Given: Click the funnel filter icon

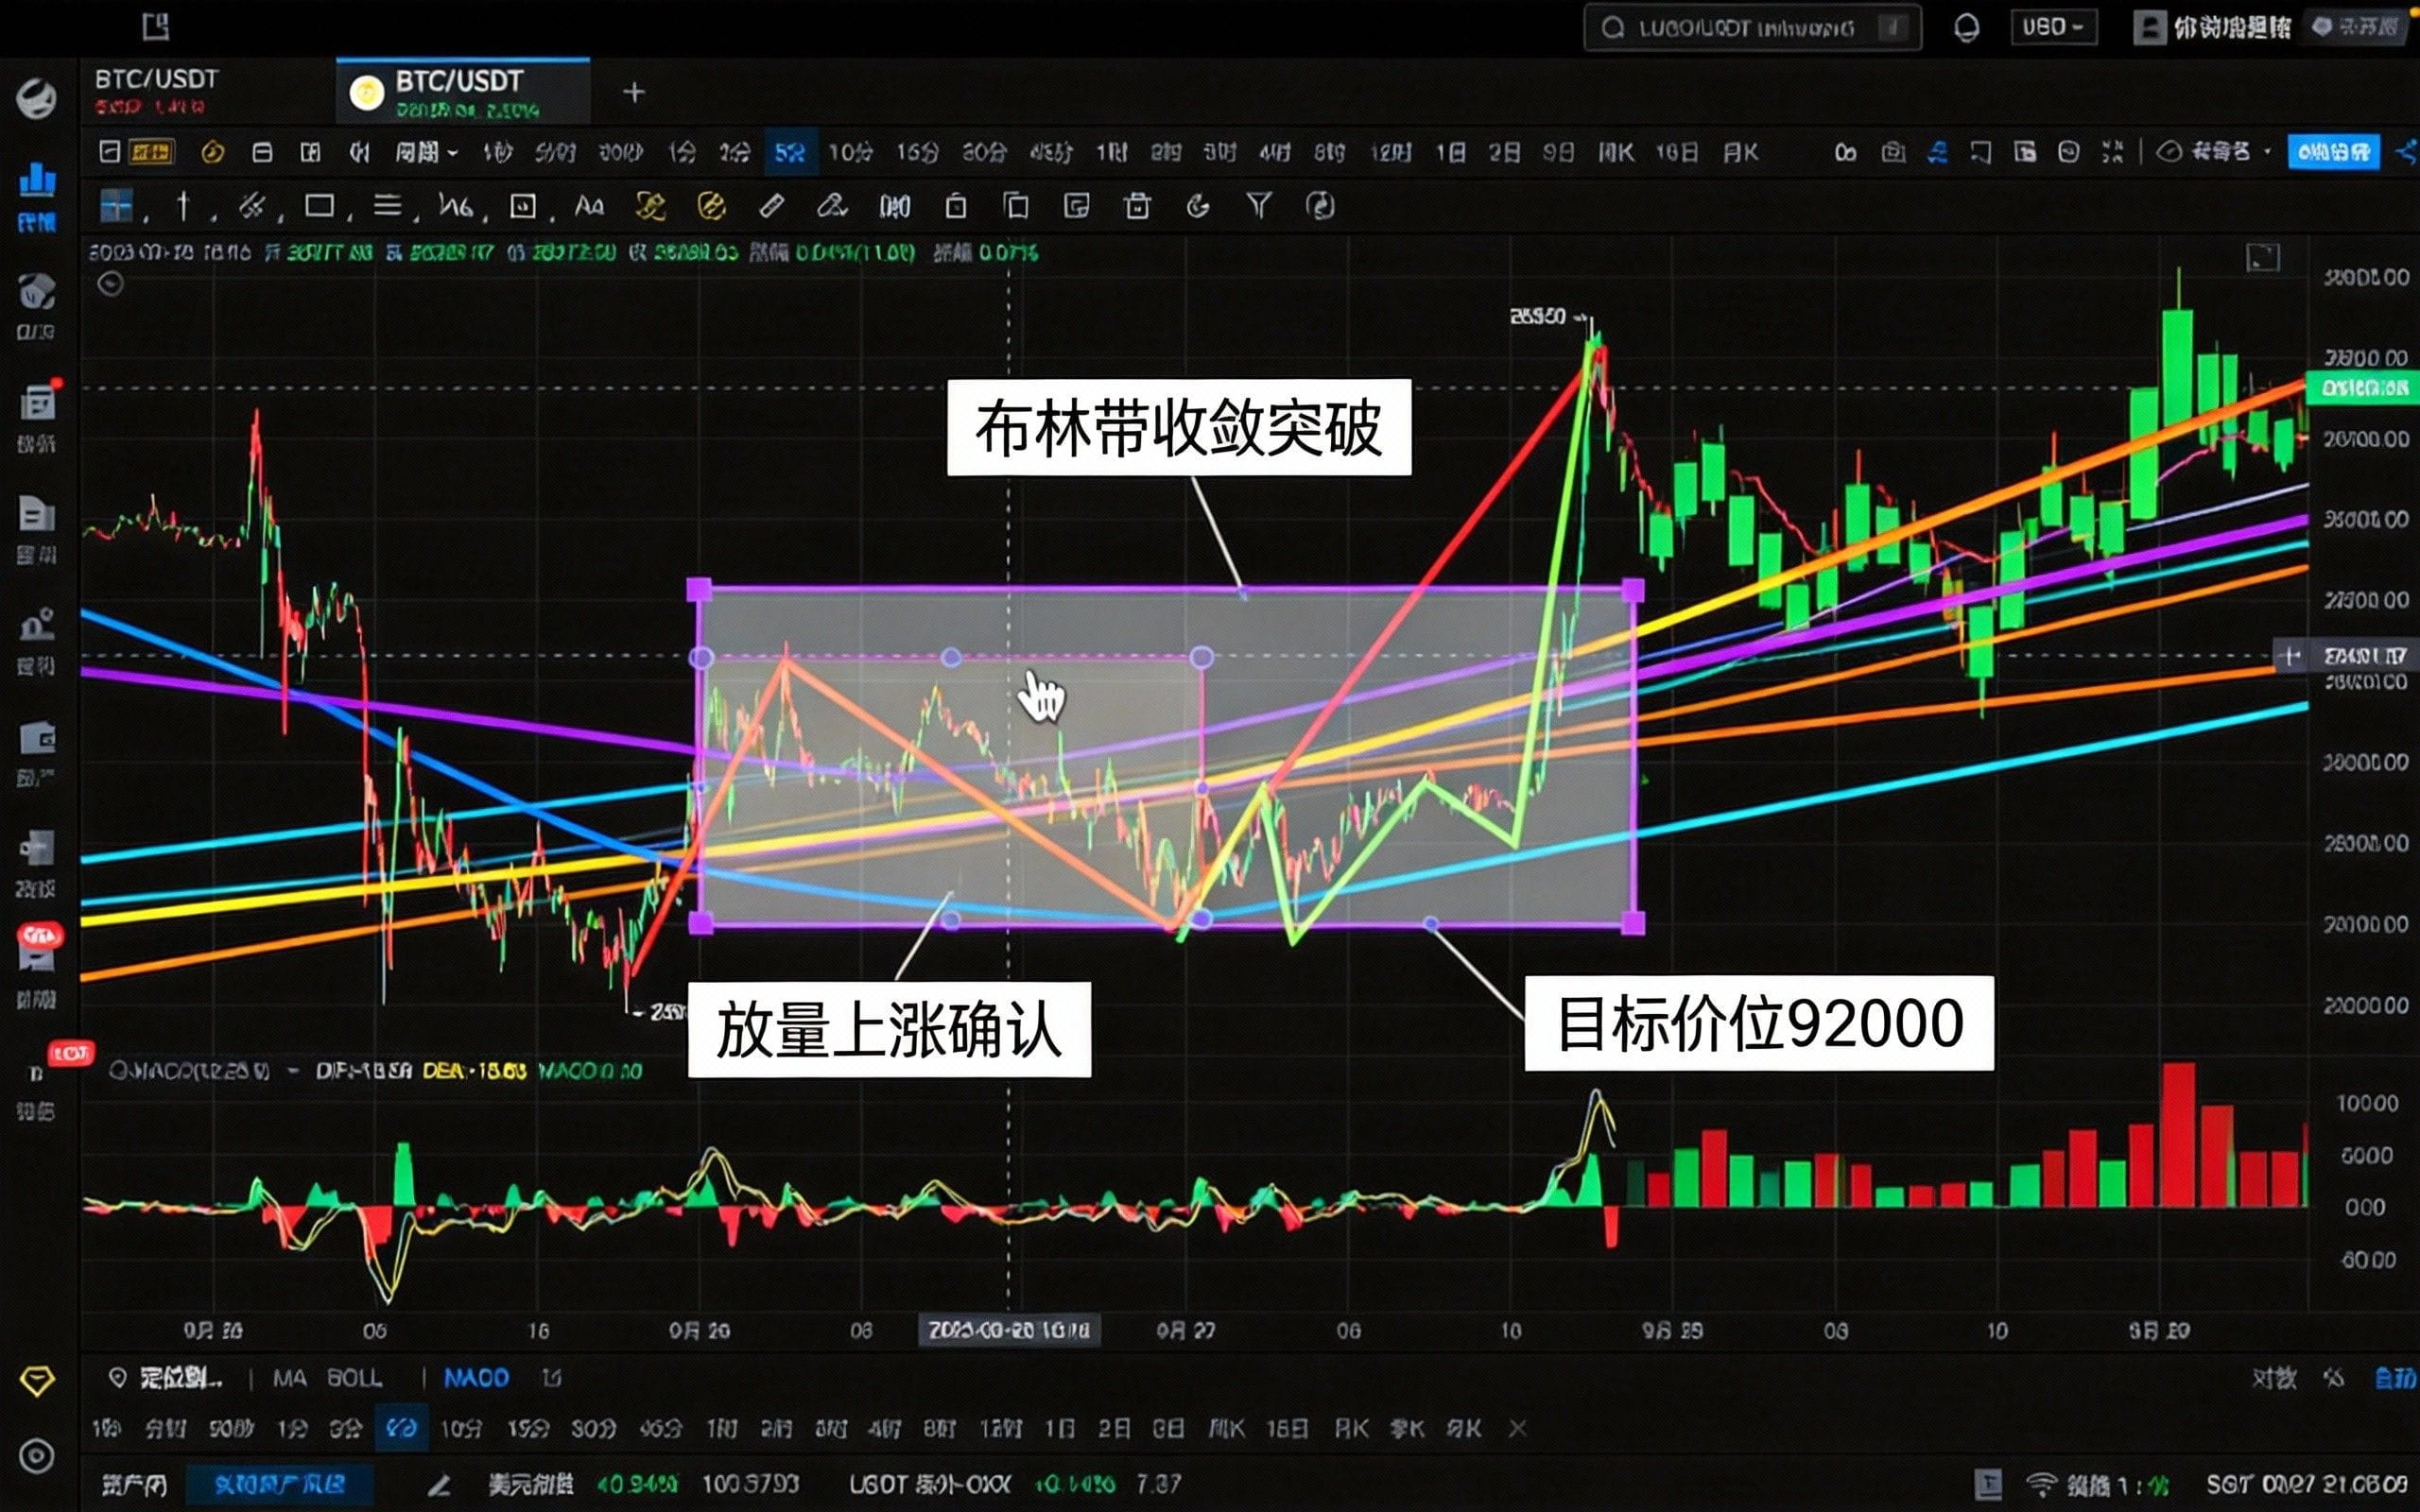Looking at the screenshot, I should tap(1258, 207).
